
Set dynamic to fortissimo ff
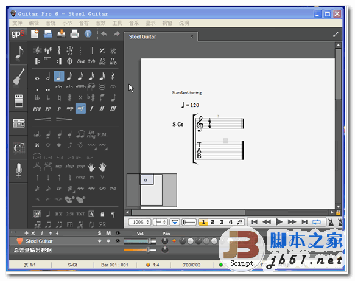[102, 108]
